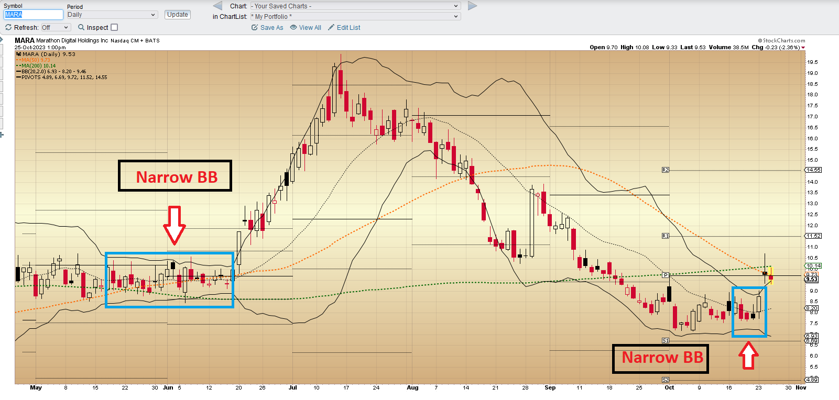Click the 4.89 price axis tag
Image resolution: width=839 pixels, height=400 pixels.
pyautogui.click(x=812, y=380)
